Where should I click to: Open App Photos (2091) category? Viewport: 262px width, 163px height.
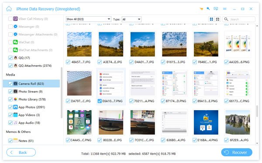pyautogui.click(x=32, y=107)
